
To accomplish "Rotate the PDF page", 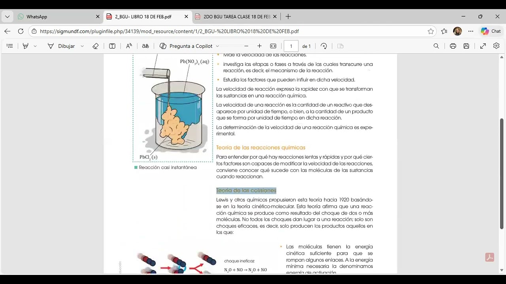I will pyautogui.click(x=324, y=46).
